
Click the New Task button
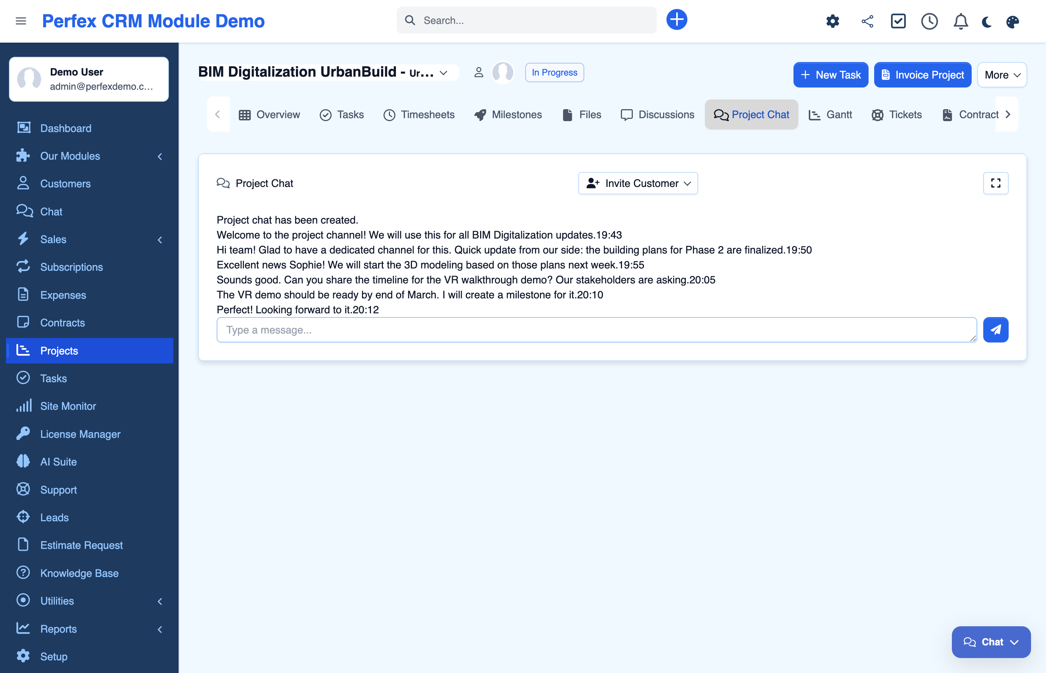pyautogui.click(x=830, y=75)
